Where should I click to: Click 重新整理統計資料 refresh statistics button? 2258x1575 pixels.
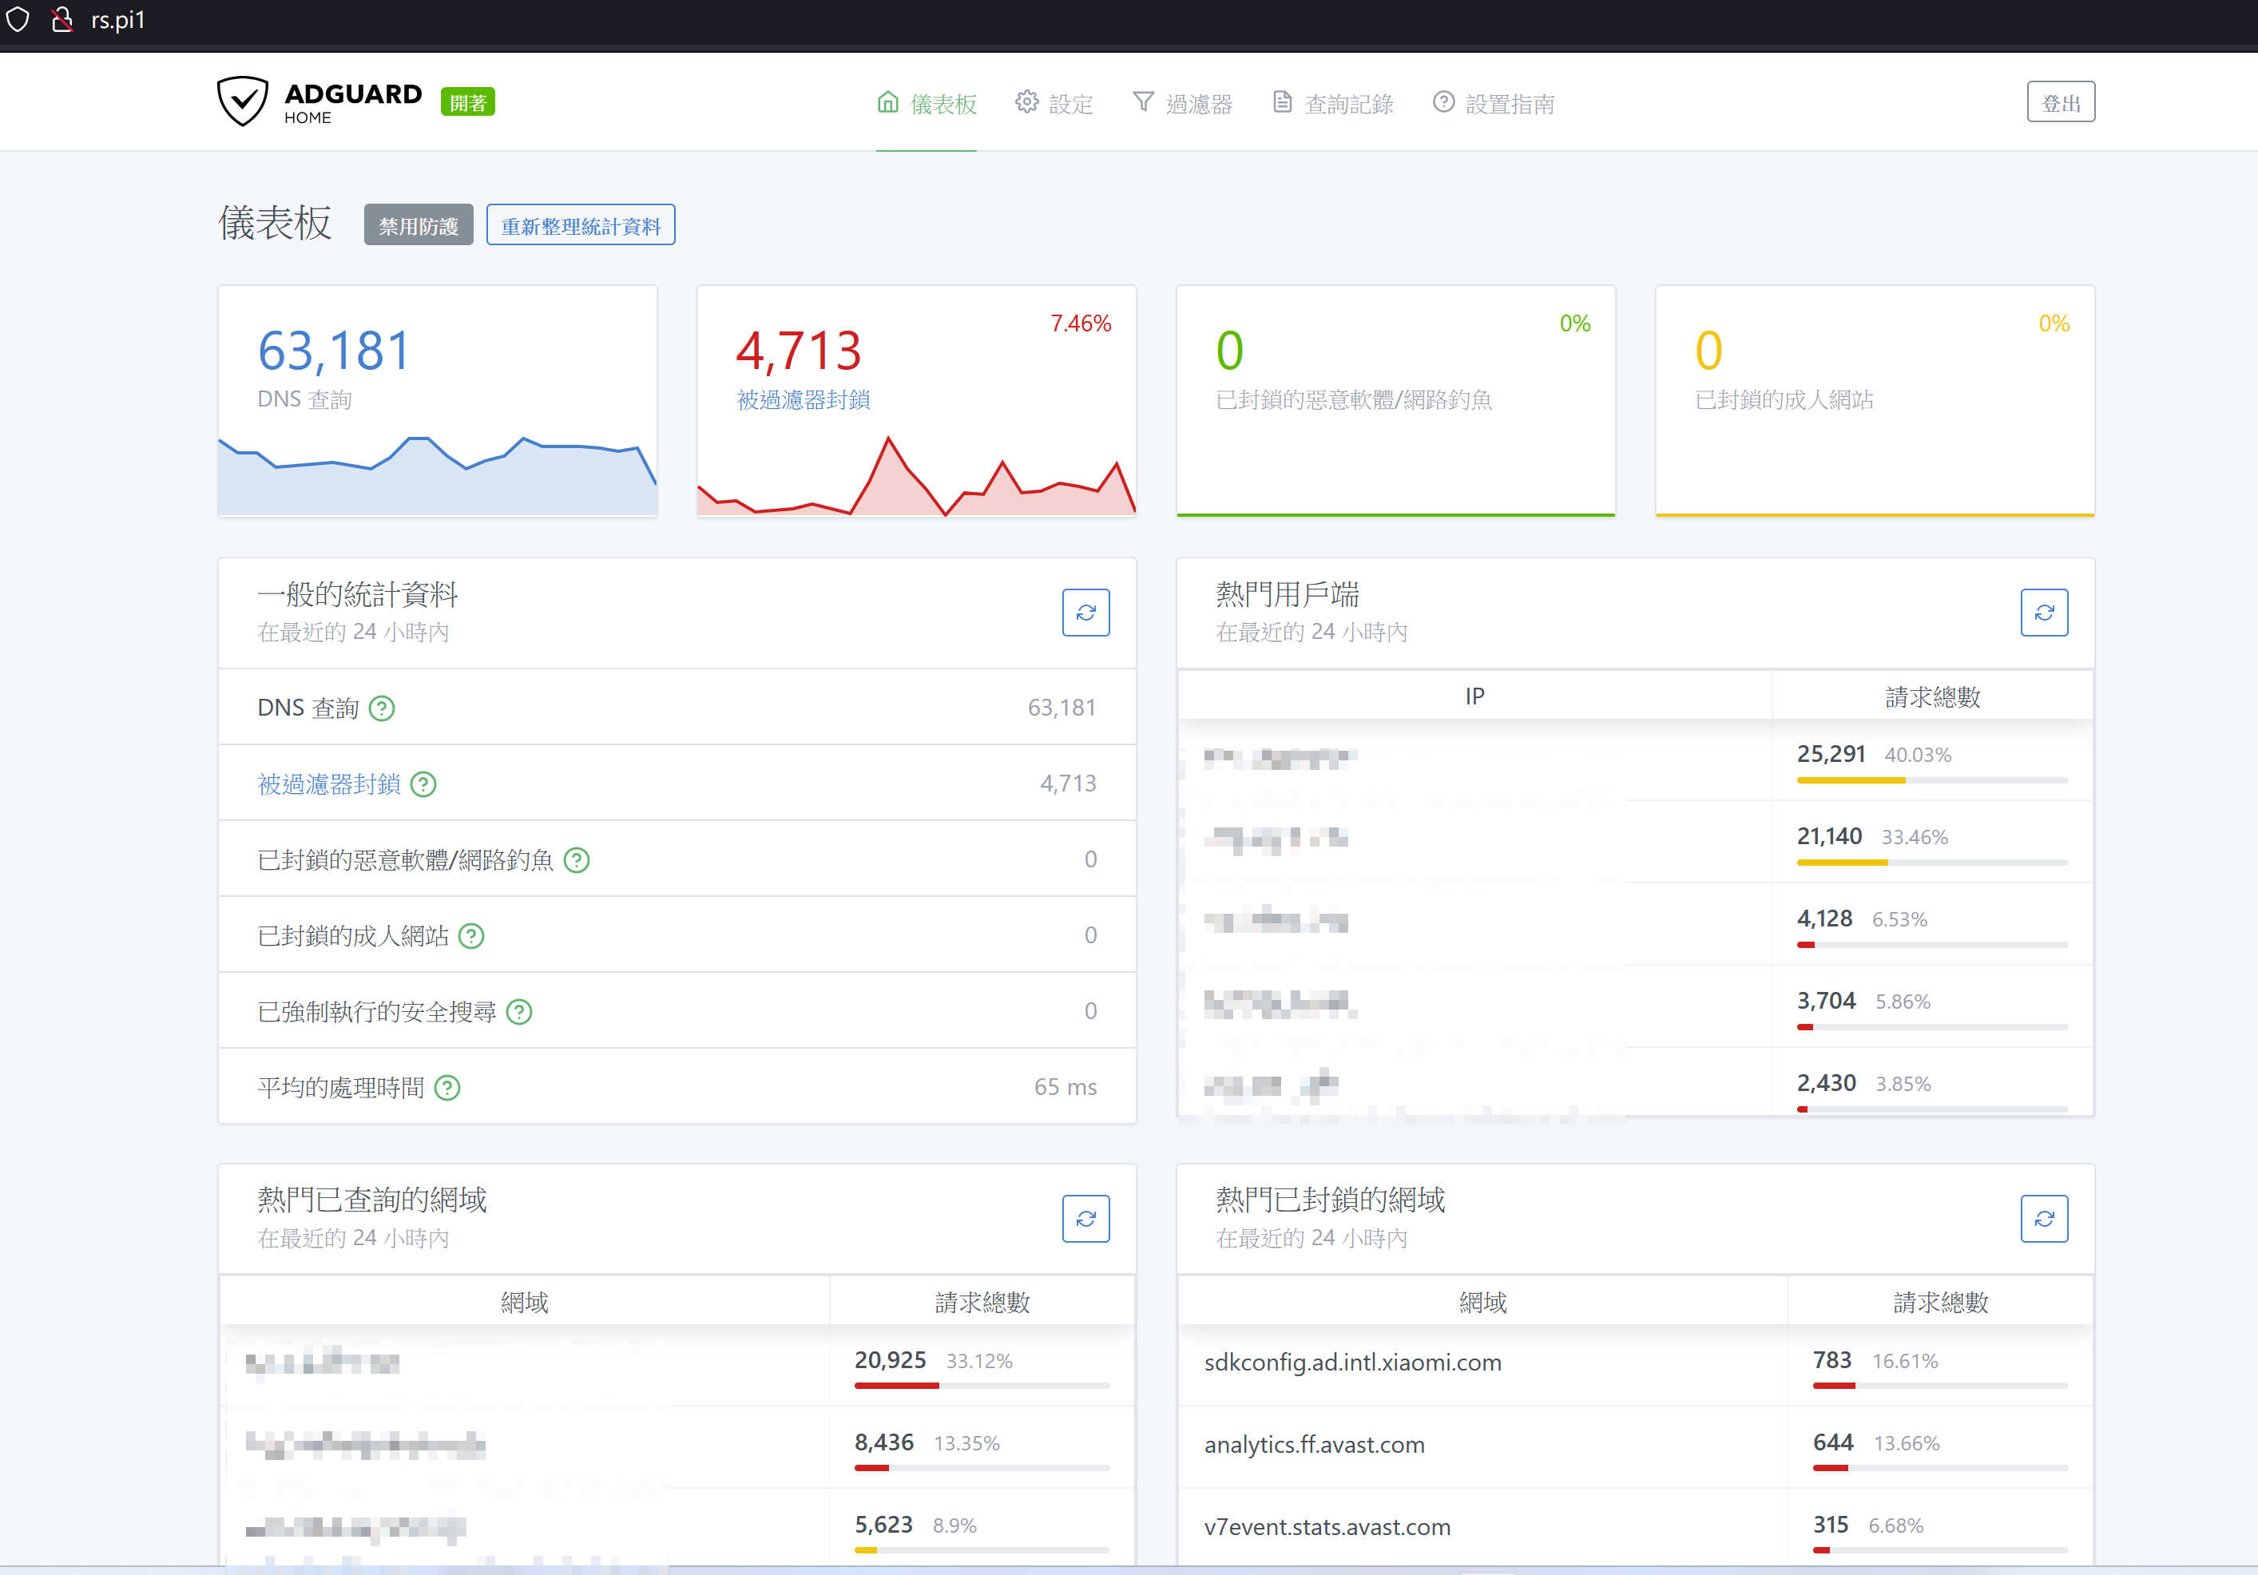pyautogui.click(x=580, y=225)
